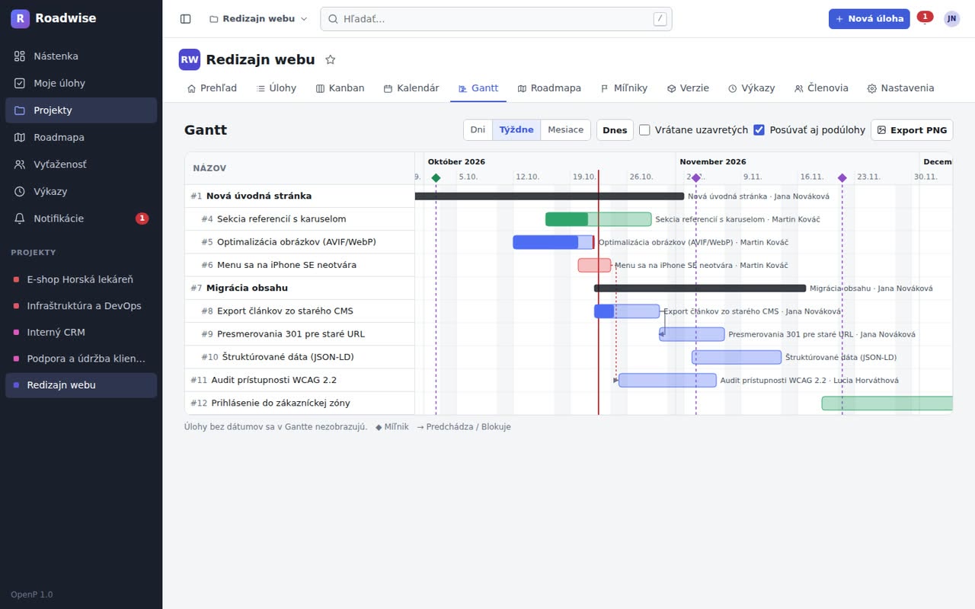The image size is (975, 609).
Task: Uncheck Posúvať aj podúlohy checkbox
Action: click(x=759, y=130)
